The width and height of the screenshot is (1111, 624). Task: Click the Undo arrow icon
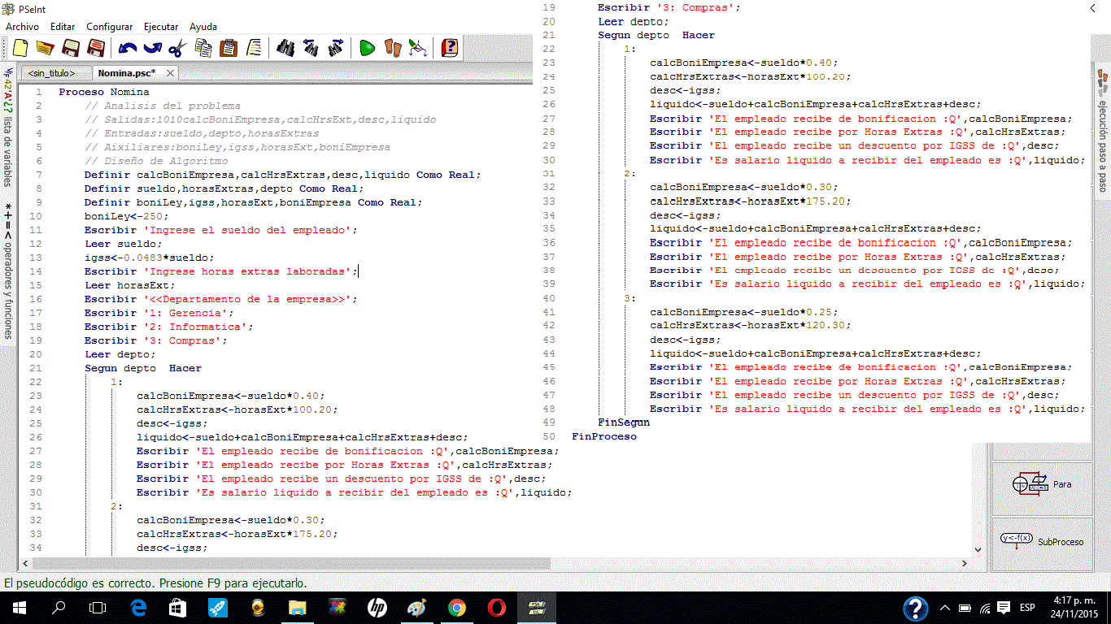tap(127, 48)
